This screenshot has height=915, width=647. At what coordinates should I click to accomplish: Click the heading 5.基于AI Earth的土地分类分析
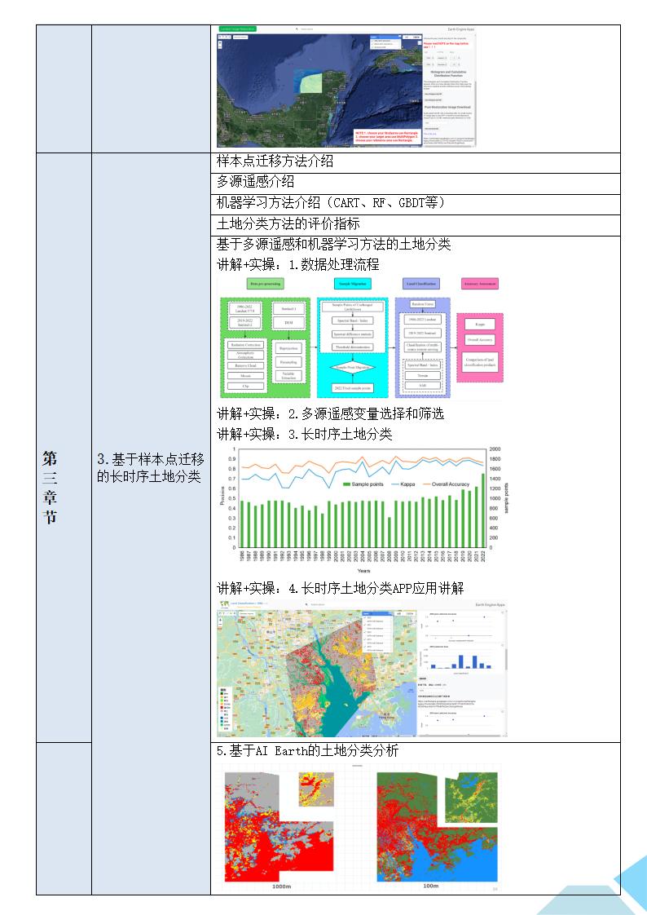tap(307, 750)
